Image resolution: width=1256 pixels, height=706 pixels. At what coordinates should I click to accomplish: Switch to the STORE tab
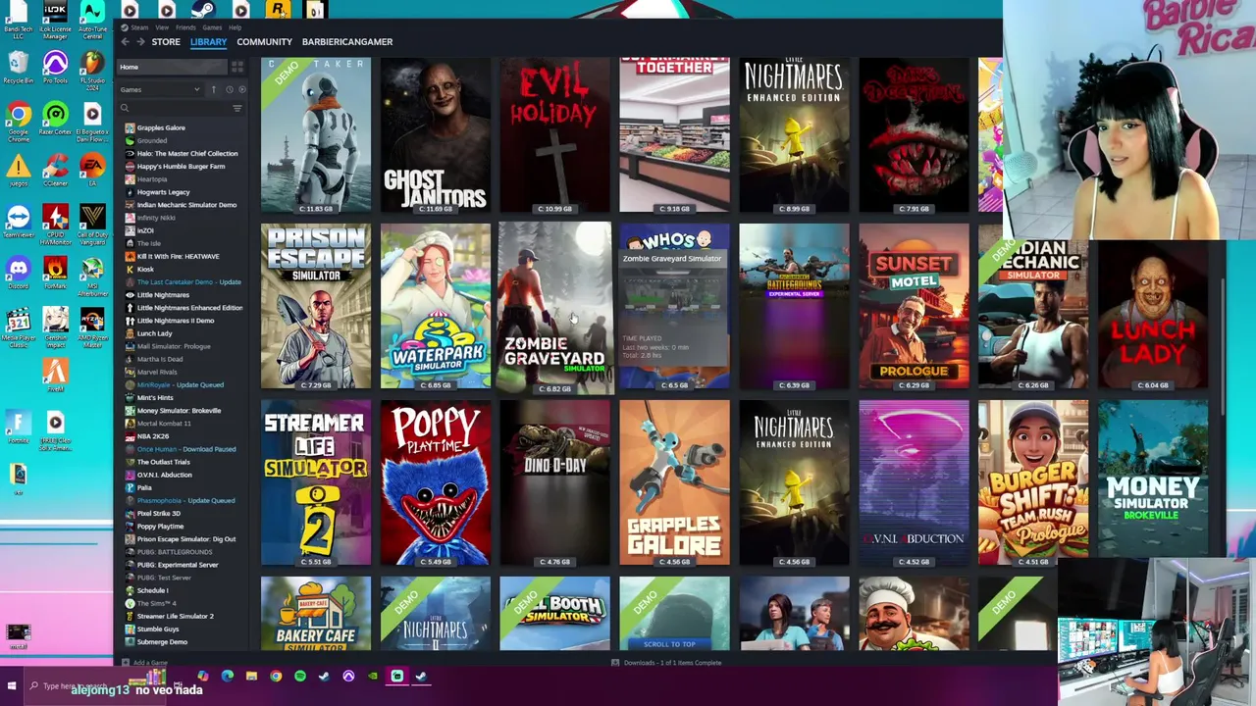point(166,42)
